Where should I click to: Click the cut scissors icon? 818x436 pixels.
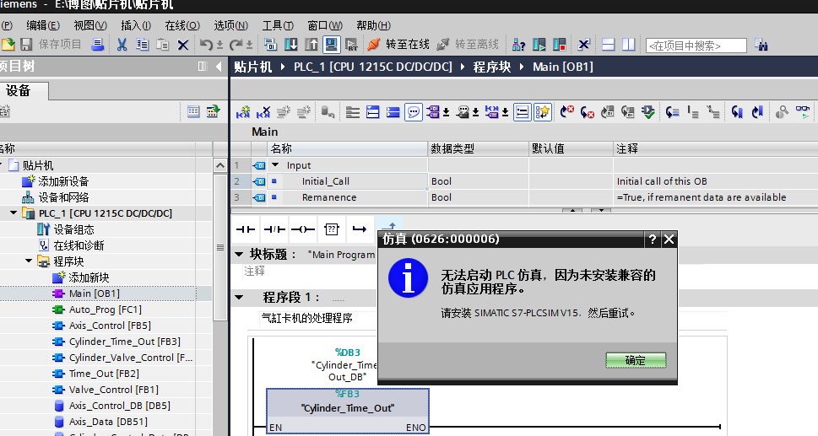click(x=122, y=45)
